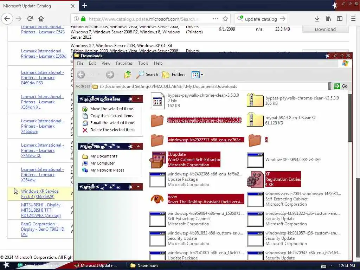Select windowsxp-kb969084 self-extracting cabinet

click(157, 219)
